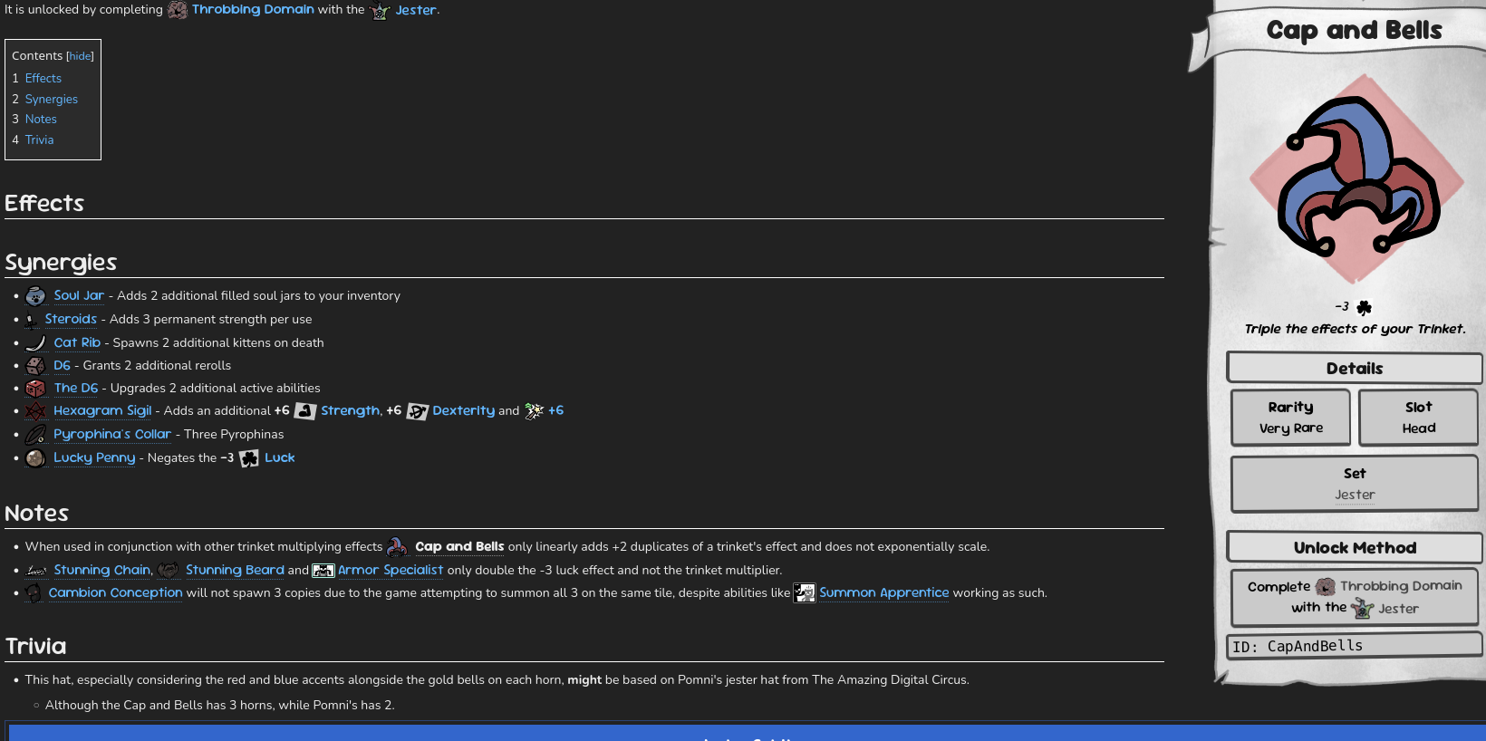This screenshot has width=1486, height=741.
Task: Click the Details header in the infobox
Action: (x=1355, y=369)
